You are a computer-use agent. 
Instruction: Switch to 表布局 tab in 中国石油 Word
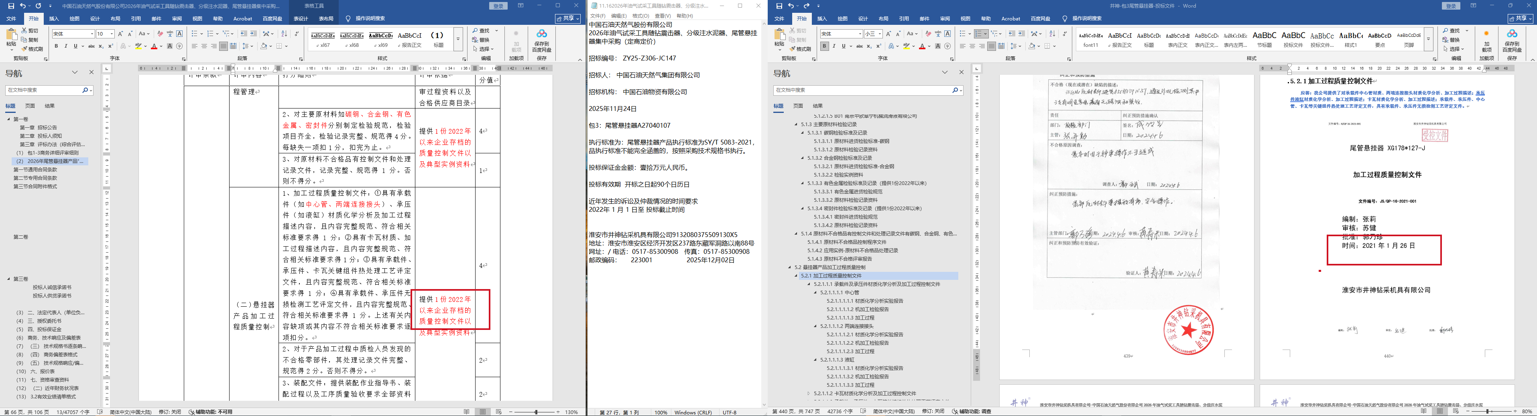(x=326, y=18)
